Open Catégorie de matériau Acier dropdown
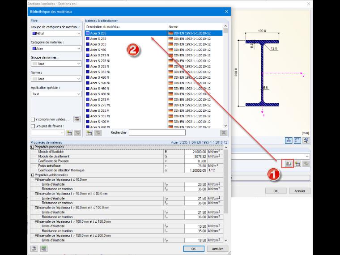The width and height of the screenshot is (340, 255). pos(56,49)
